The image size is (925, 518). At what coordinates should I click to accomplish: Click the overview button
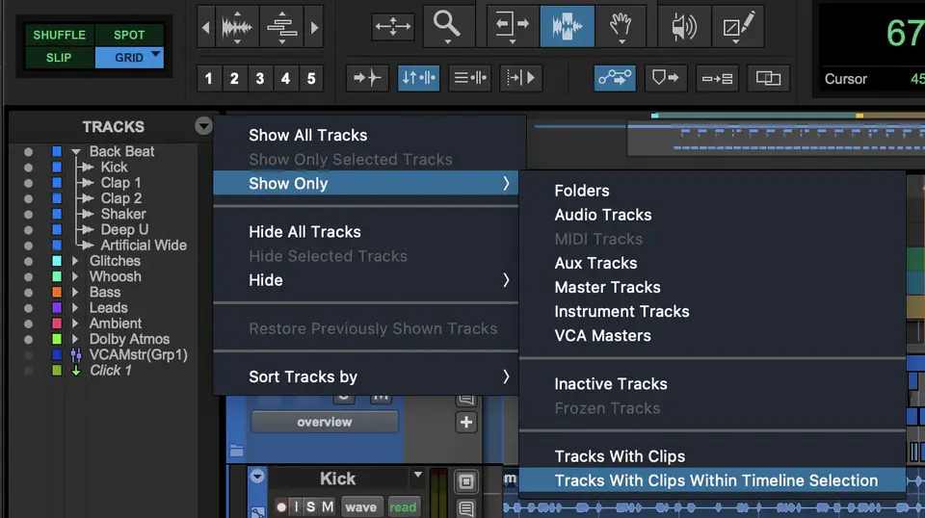[x=325, y=422]
